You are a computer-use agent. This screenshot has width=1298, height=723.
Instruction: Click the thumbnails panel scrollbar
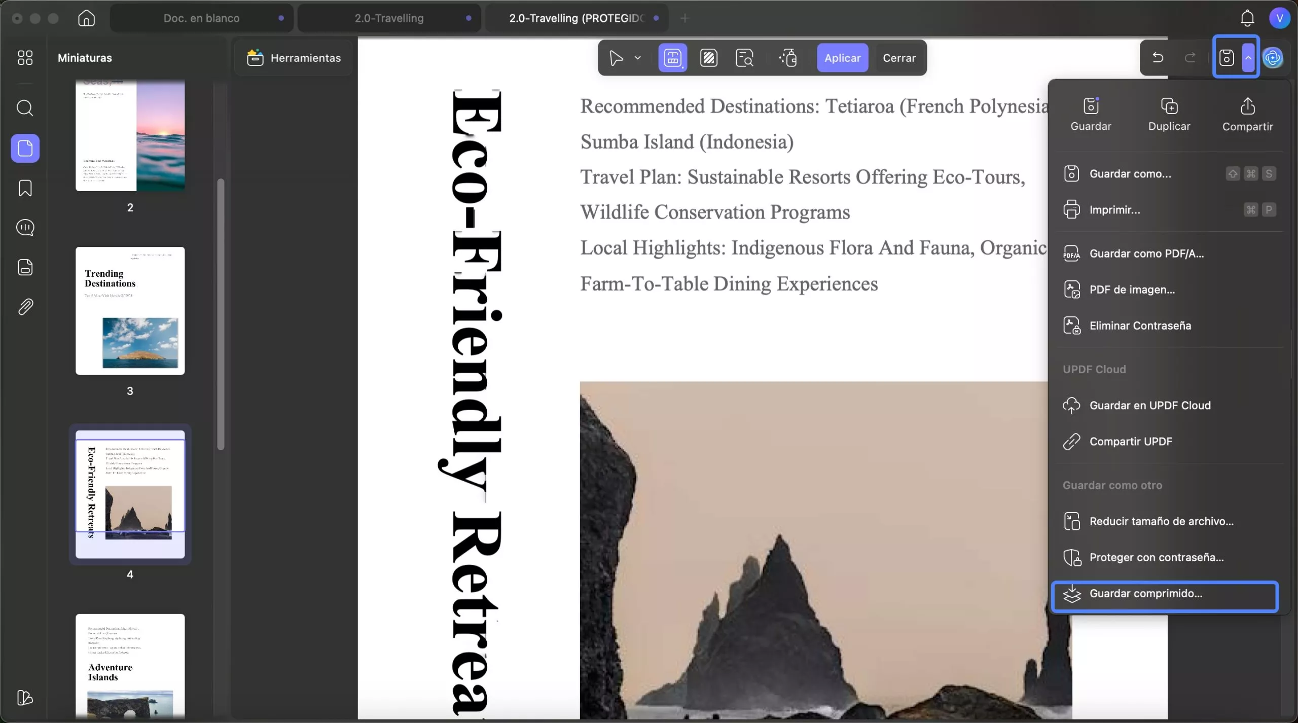[221, 314]
